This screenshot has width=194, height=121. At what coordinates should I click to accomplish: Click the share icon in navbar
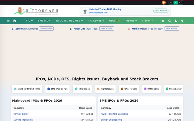tap(182, 21)
